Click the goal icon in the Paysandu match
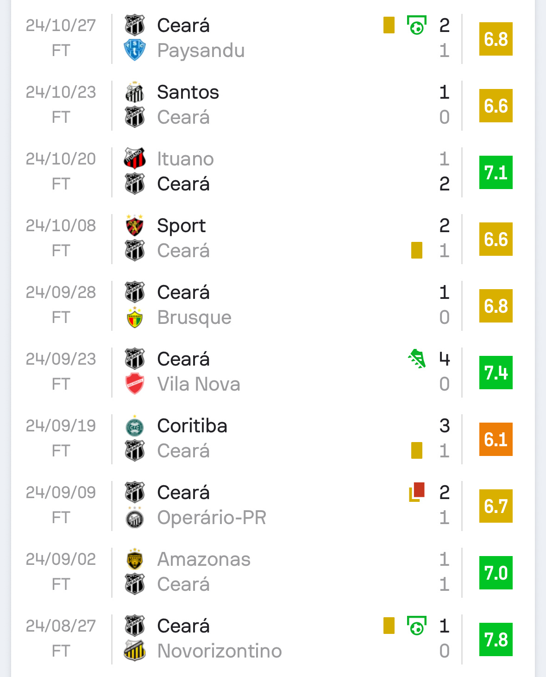The width and height of the screenshot is (546, 677). point(416,25)
